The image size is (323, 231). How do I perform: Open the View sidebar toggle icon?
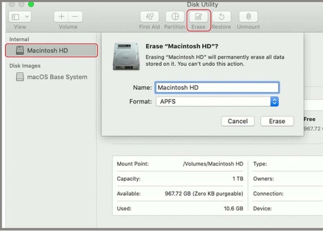tap(15, 17)
